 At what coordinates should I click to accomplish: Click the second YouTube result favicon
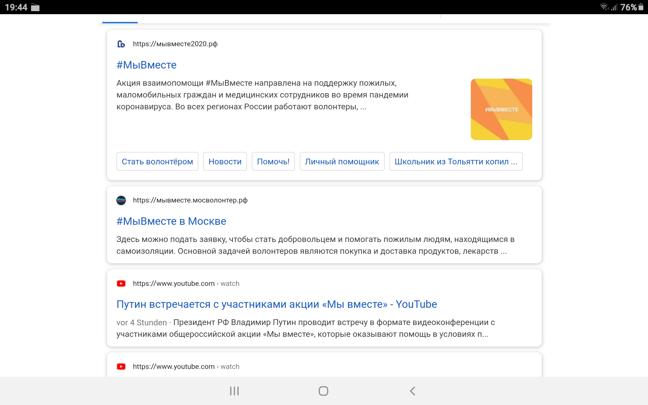[121, 367]
